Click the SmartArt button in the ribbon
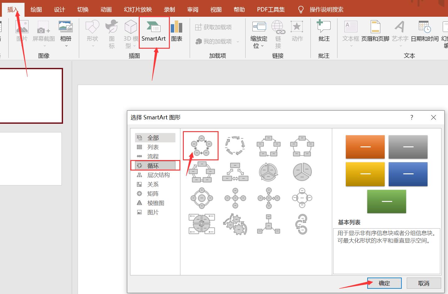 [x=154, y=33]
